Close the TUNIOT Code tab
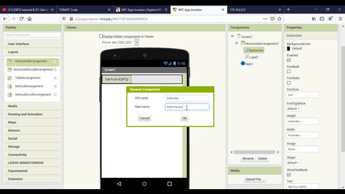Image resolution: width=345 pixels, height=194 pixels. [109, 10]
